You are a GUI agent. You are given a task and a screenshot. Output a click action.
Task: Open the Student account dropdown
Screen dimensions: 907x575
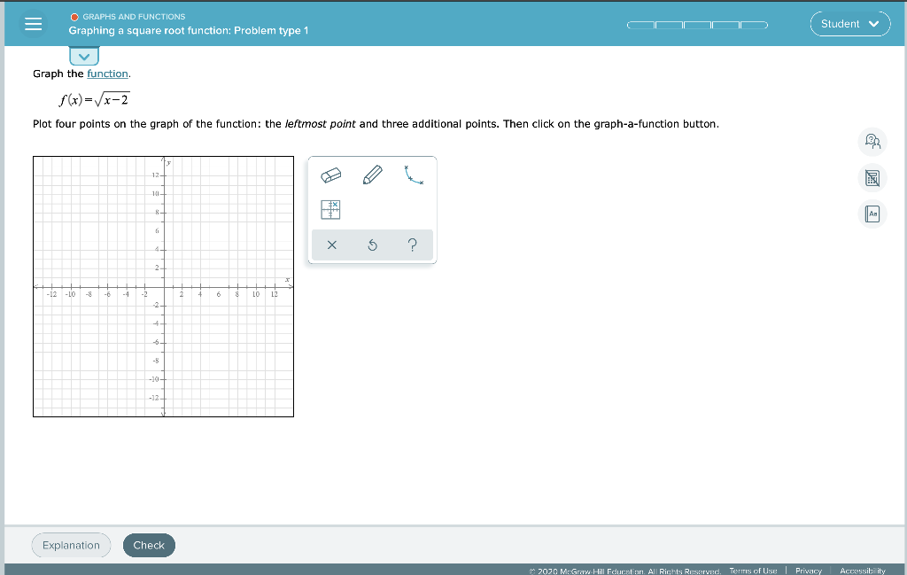coord(849,24)
